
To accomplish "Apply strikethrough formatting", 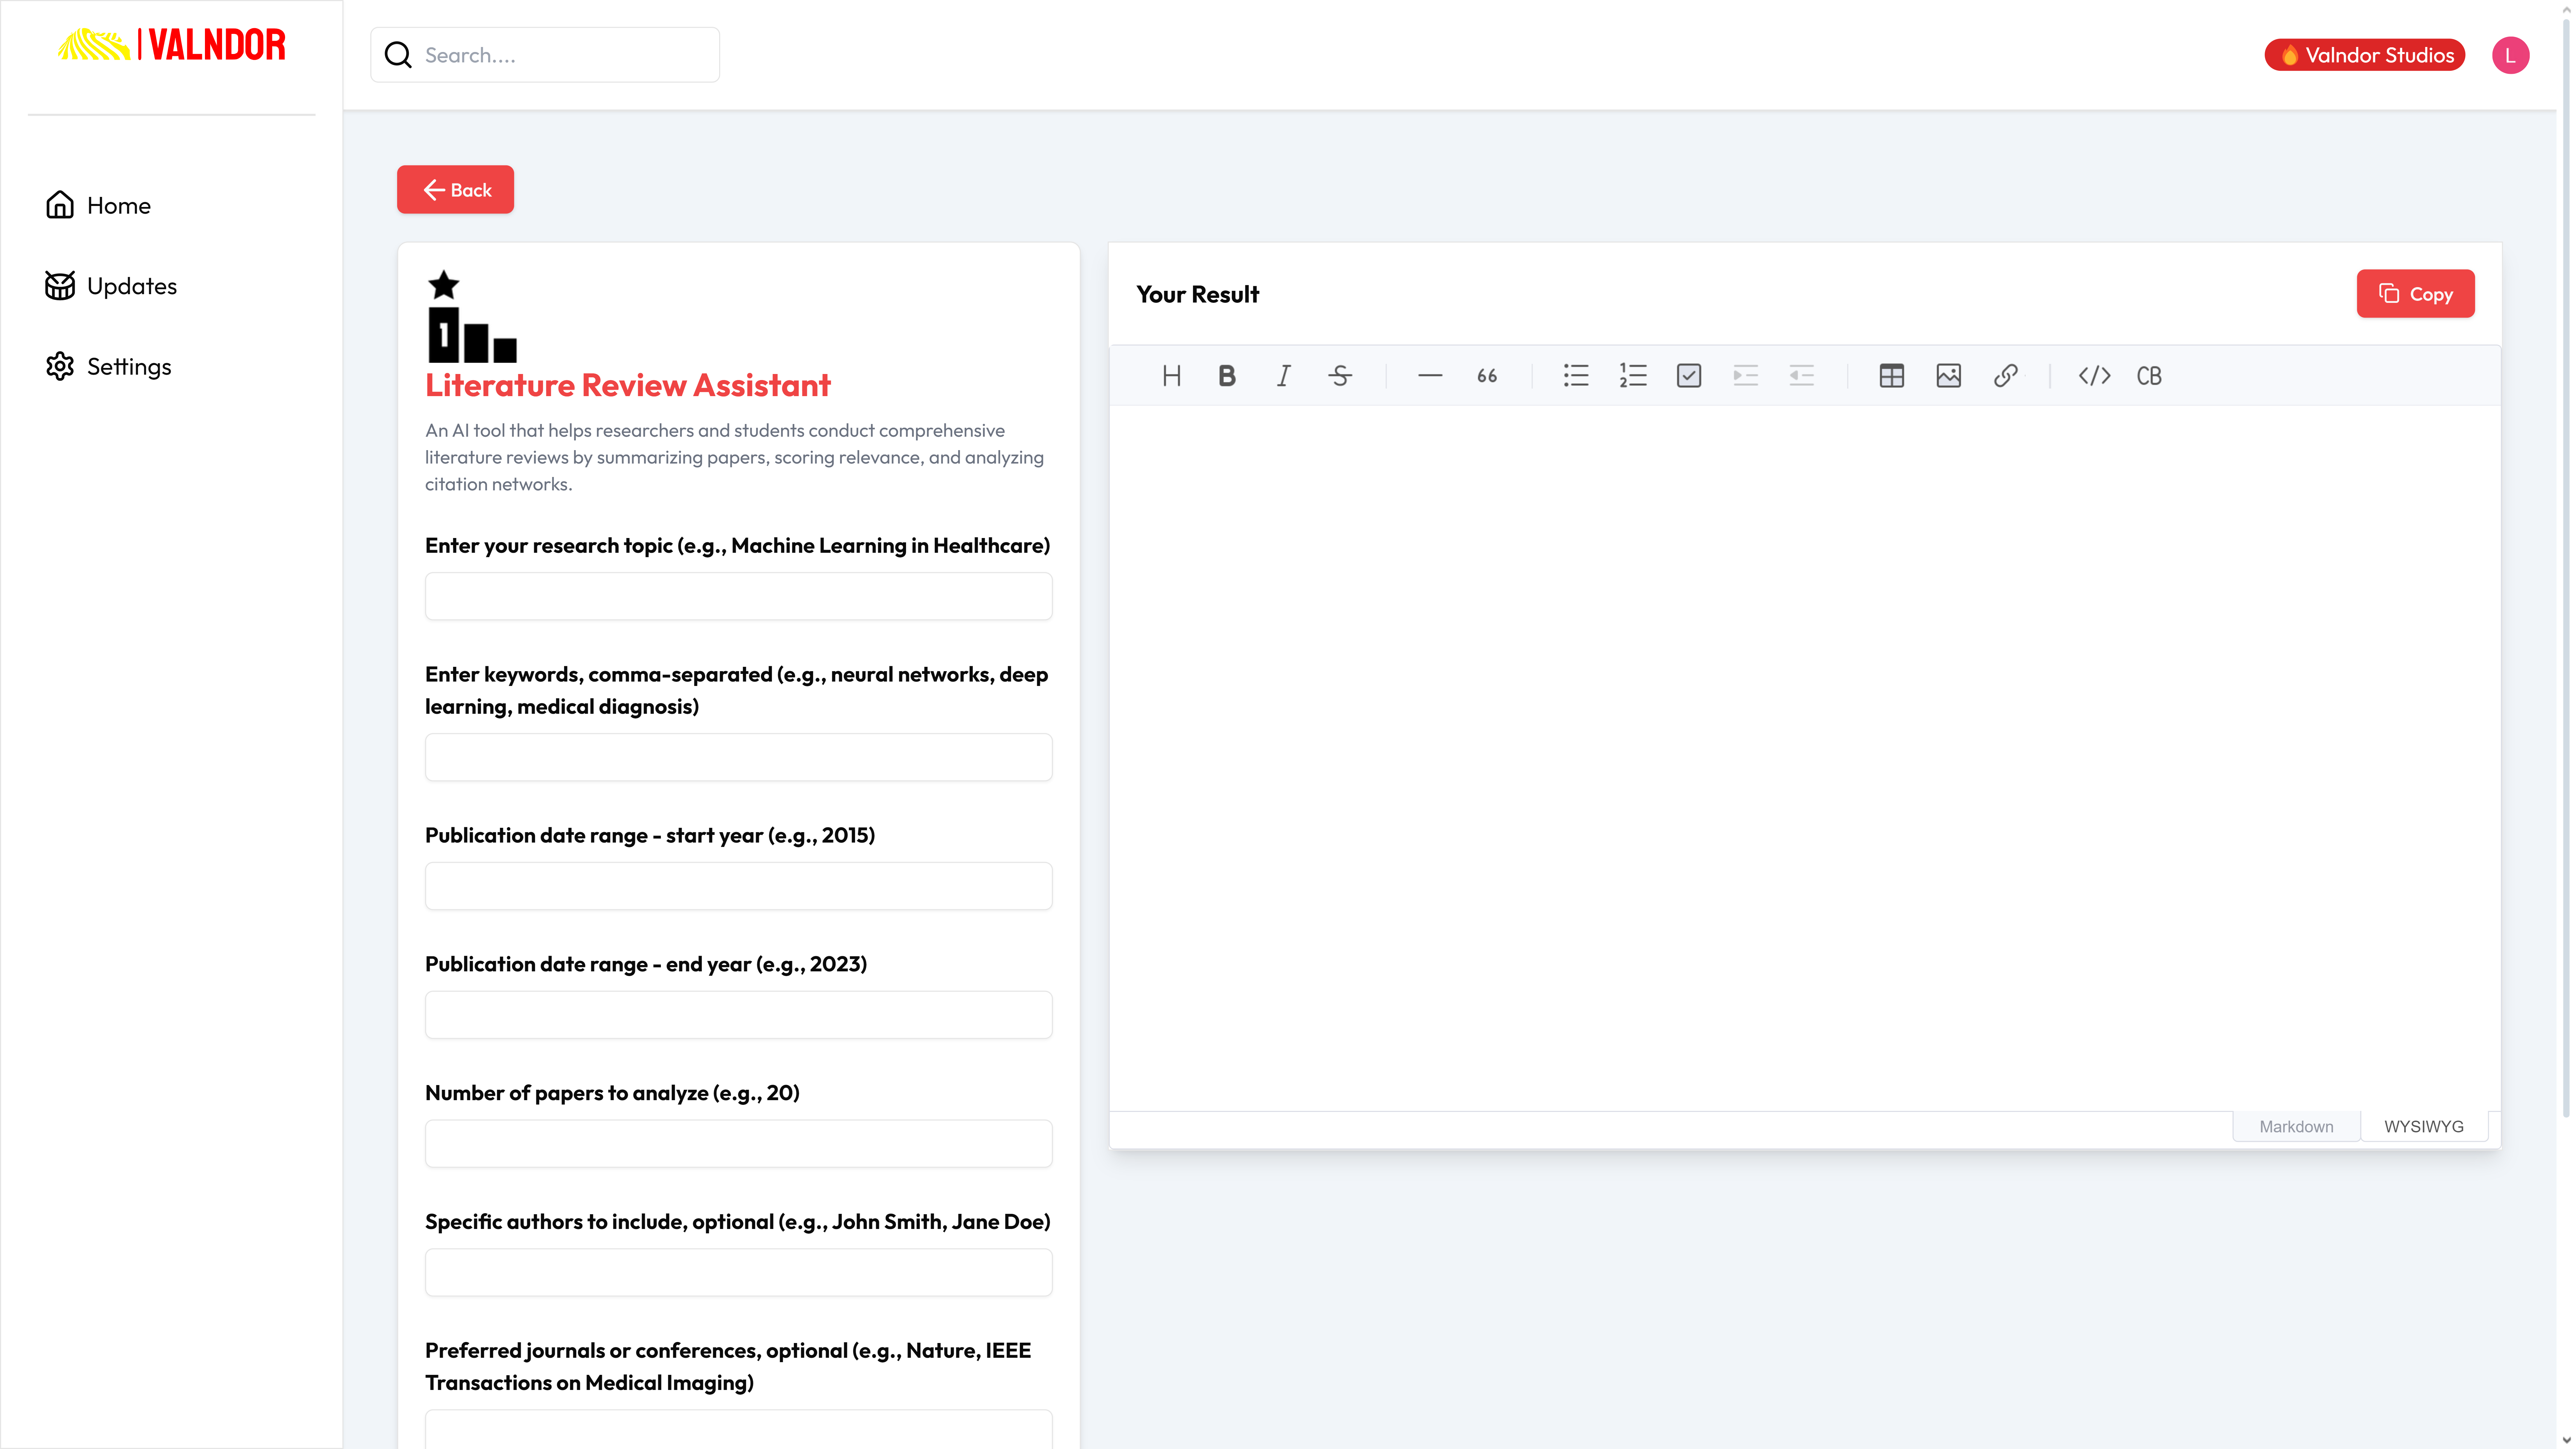I will tap(1340, 376).
